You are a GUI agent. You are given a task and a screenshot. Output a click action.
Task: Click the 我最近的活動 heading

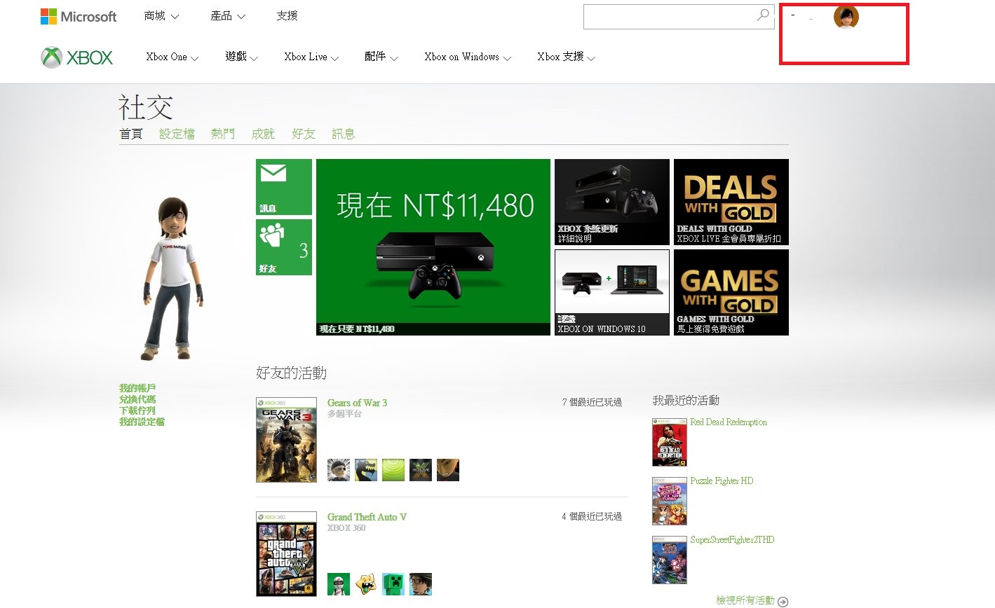click(686, 401)
